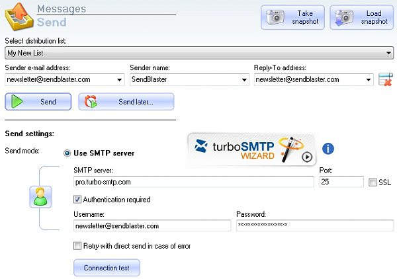Click the Send button
Viewport: 397px width, 279px height.
coord(38,102)
